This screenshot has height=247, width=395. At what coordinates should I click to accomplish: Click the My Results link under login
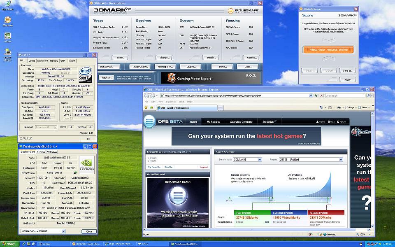[154, 167]
